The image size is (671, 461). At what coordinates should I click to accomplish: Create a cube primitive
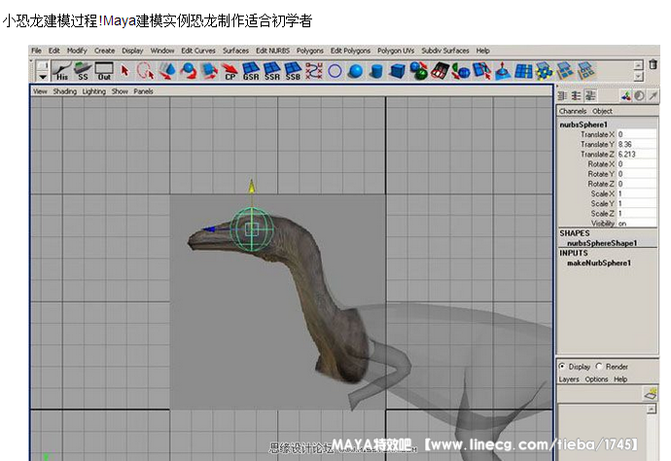[x=398, y=71]
